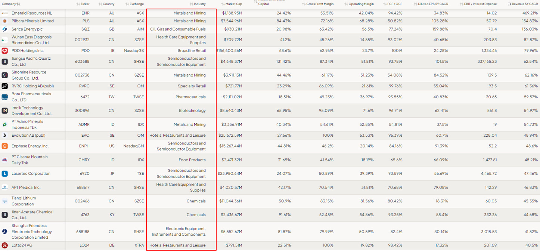The width and height of the screenshot is (540, 251).
Task: Sort table by Exchange column header
Action: pos(134,4)
